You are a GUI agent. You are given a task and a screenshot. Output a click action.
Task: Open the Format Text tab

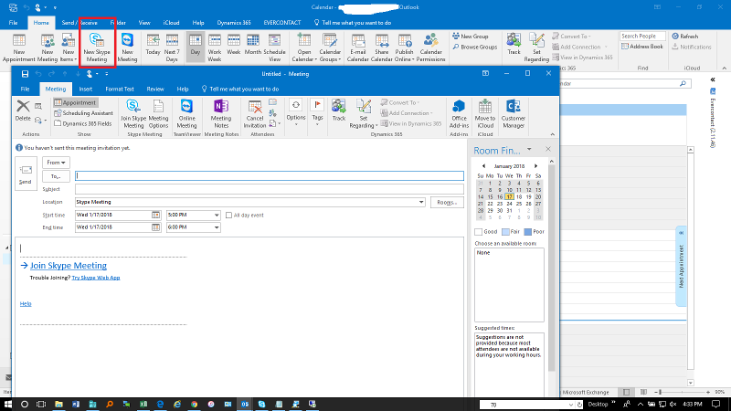[x=120, y=89]
